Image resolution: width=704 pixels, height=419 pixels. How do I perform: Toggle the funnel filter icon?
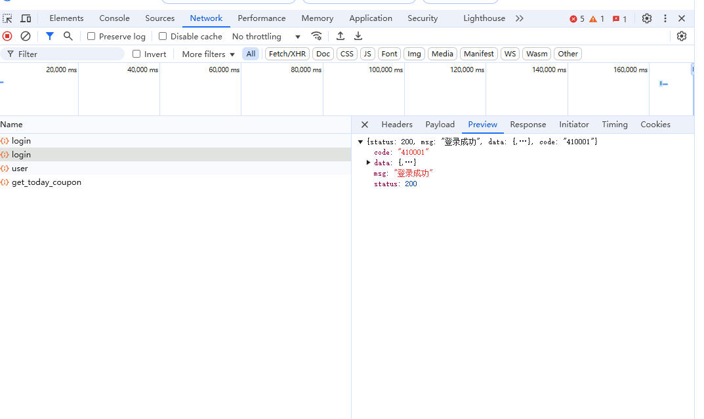(x=50, y=37)
